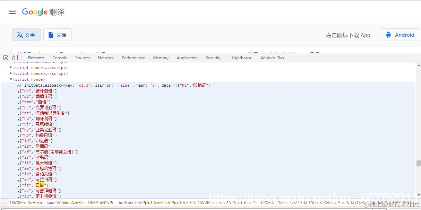
Task: Click the Android app download button
Action: tap(400, 35)
